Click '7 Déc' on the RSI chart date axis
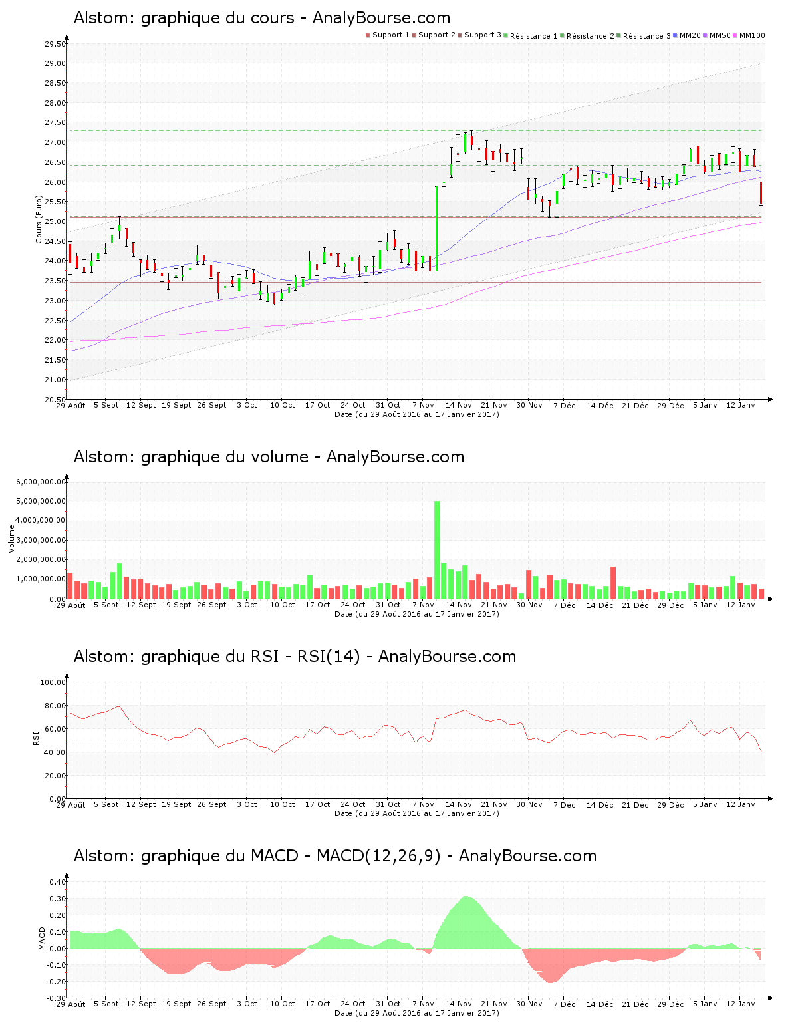 coord(565,804)
